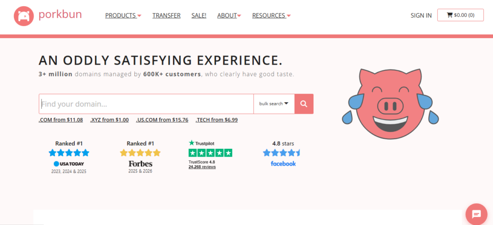Click the Porkbun pig logo icon
This screenshot has width=493, height=225.
[24, 16]
